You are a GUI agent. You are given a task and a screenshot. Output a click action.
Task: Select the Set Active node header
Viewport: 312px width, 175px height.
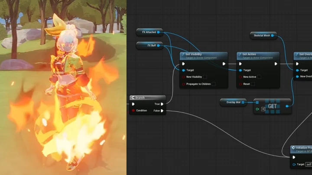(258, 56)
